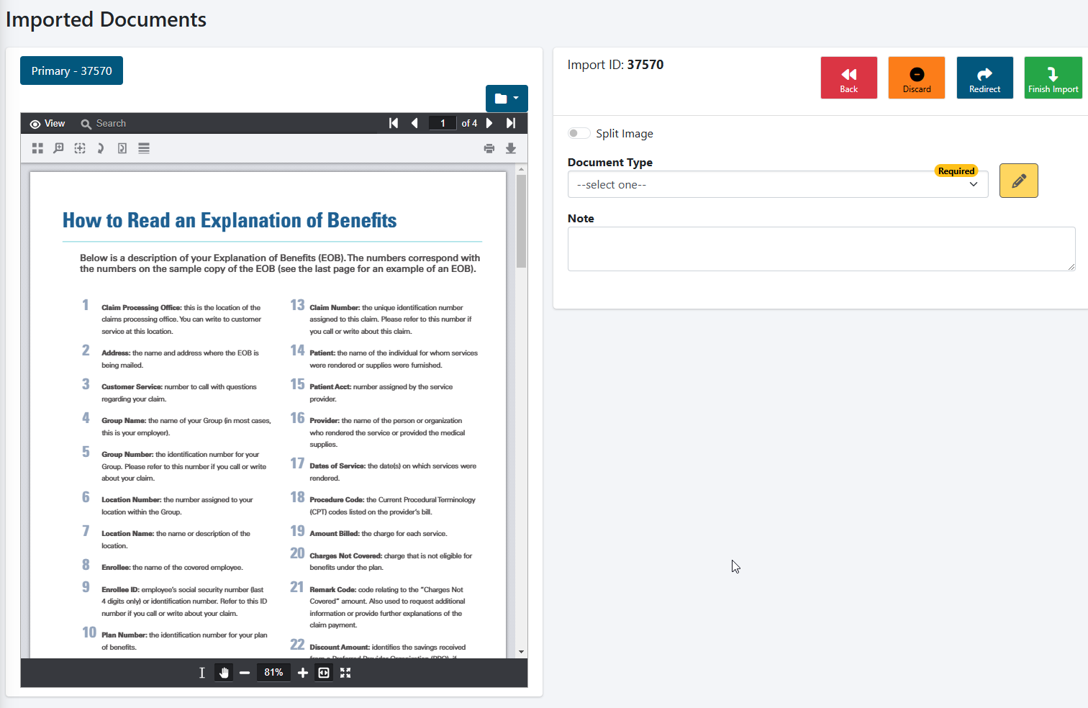Click inside the Note text box

[x=820, y=248]
